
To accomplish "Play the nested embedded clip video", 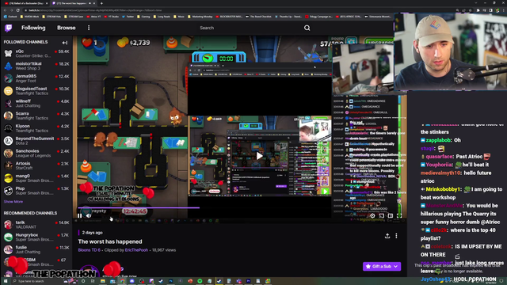I will pyautogui.click(x=259, y=156).
